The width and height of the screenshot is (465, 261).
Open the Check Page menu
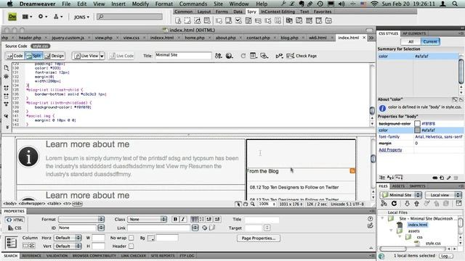(302, 56)
